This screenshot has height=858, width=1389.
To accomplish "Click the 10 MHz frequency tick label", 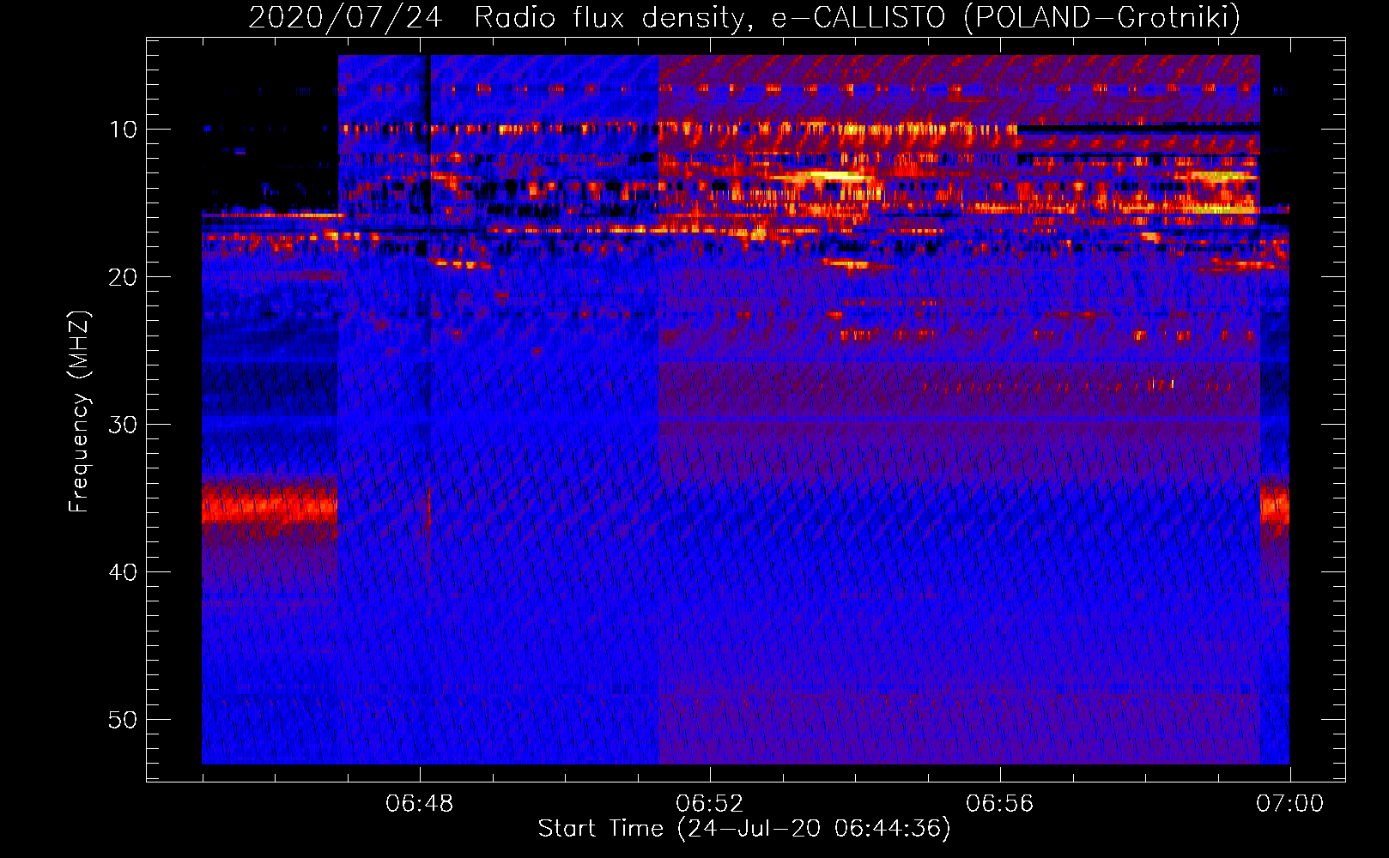I will (124, 130).
